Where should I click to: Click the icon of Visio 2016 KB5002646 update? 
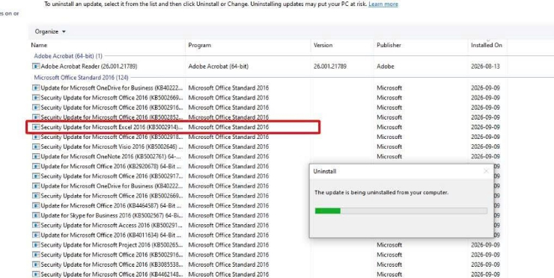pyautogui.click(x=36, y=146)
